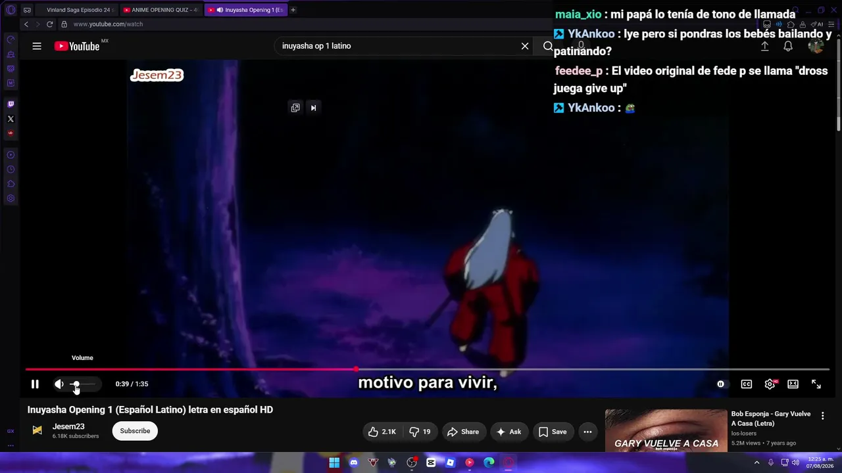This screenshot has width=842, height=473.
Task: Share this Inuyasha video
Action: coord(463,432)
